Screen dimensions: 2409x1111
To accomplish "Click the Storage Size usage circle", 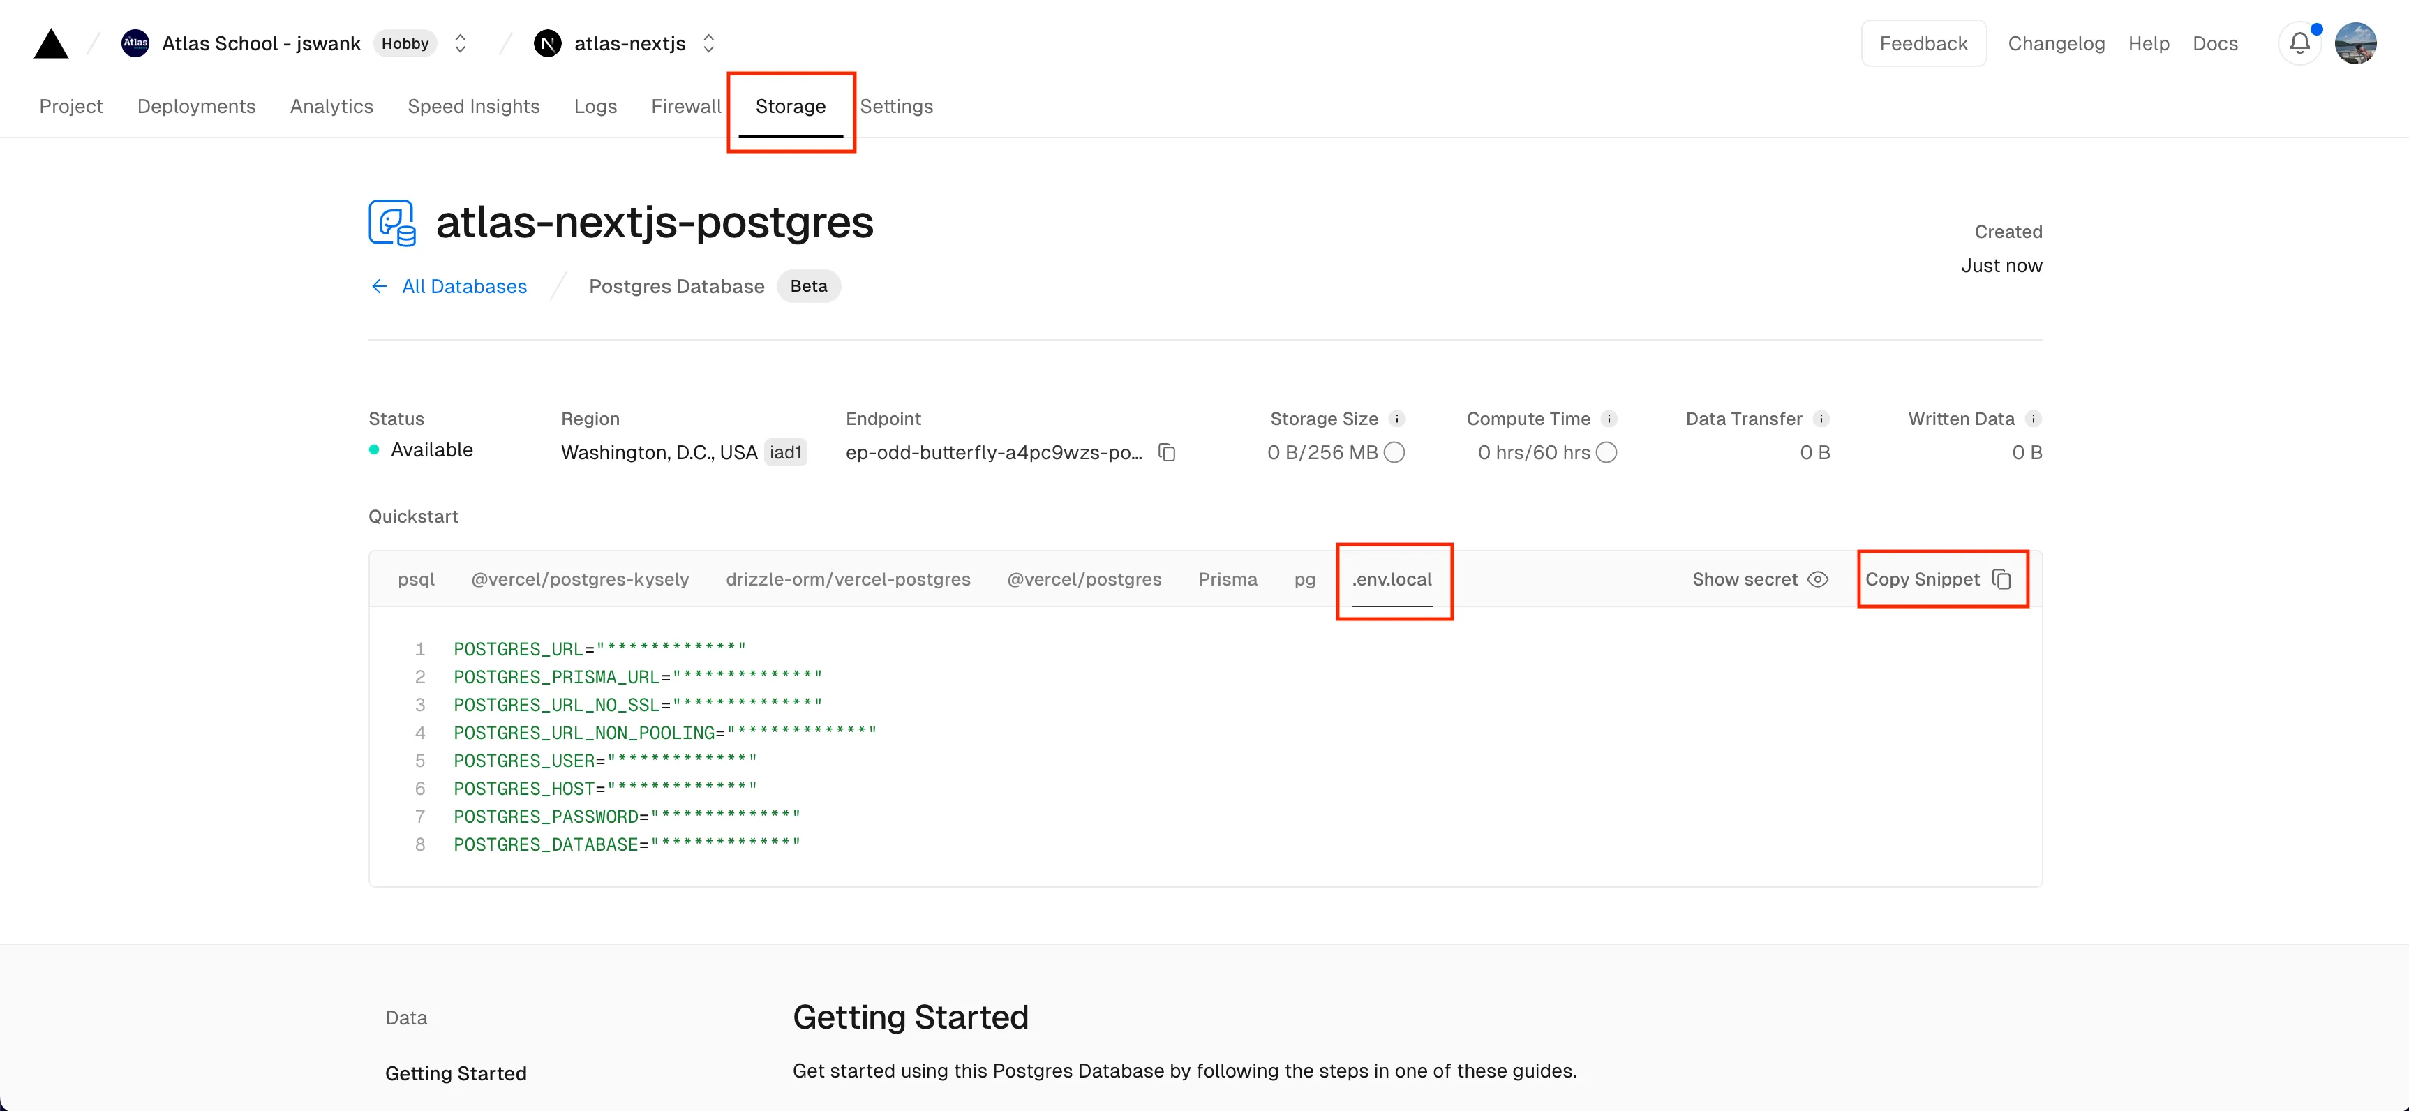I will (x=1394, y=453).
